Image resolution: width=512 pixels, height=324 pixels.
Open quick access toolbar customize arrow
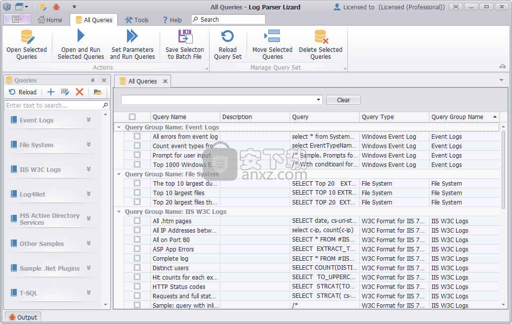75,7
